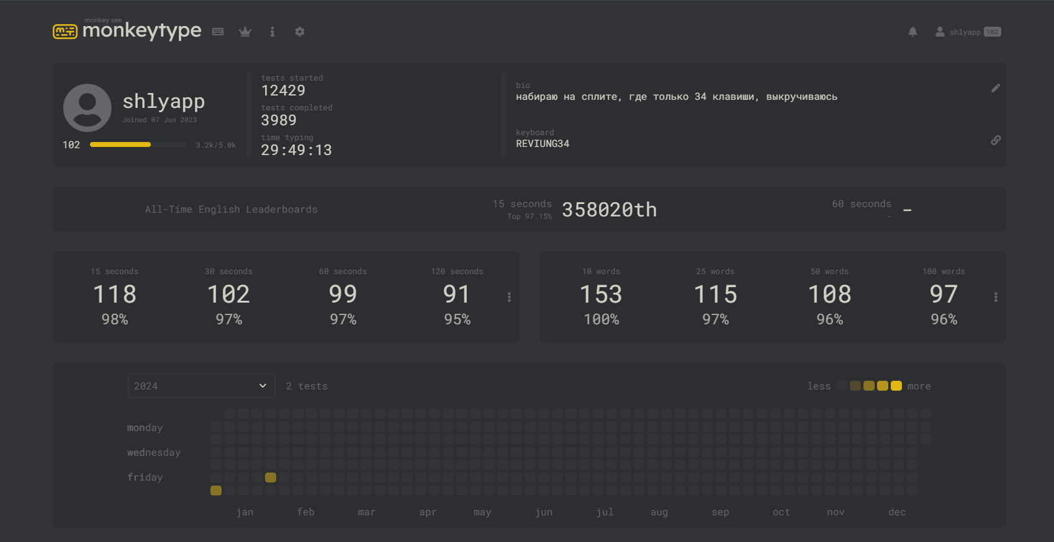Click the jan month label

(245, 512)
